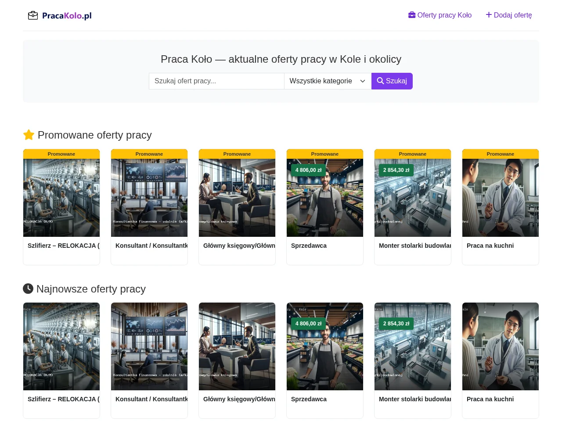
Task: Click the plus icon next to Dodaj ofertę
Action: point(489,15)
